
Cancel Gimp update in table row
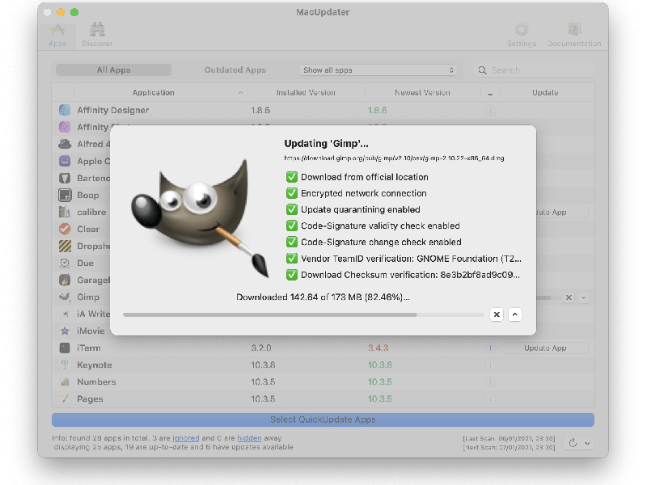coord(569,297)
